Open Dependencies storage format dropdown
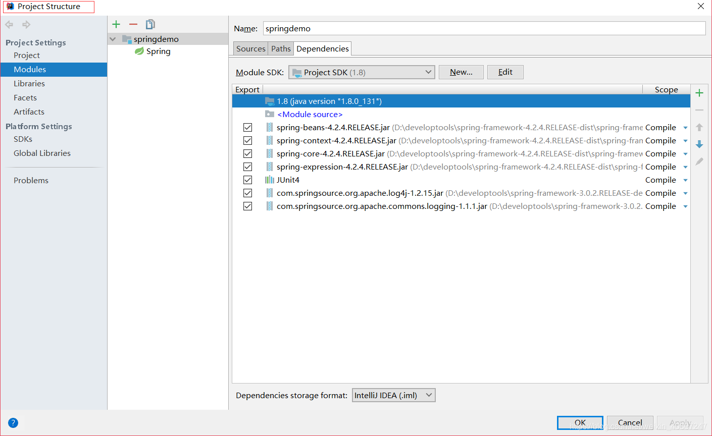Image resolution: width=712 pixels, height=436 pixels. [x=393, y=395]
